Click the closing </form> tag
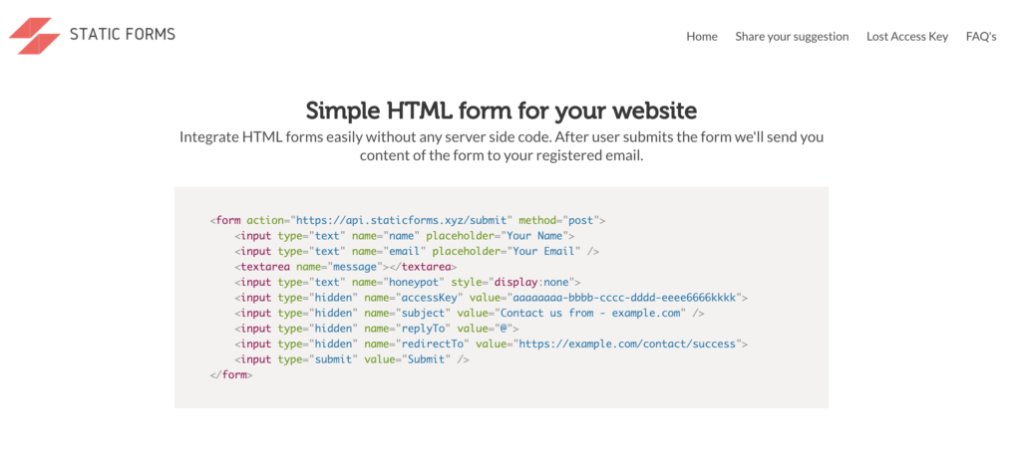 coord(231,375)
